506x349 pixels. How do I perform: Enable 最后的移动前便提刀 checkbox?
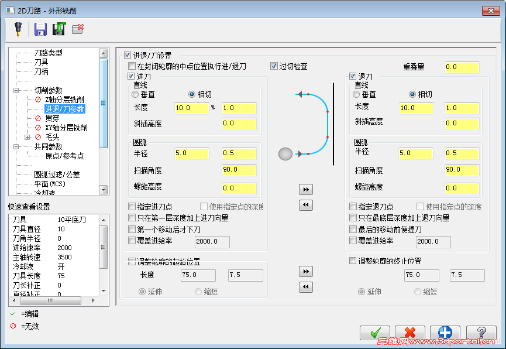pos(353,230)
